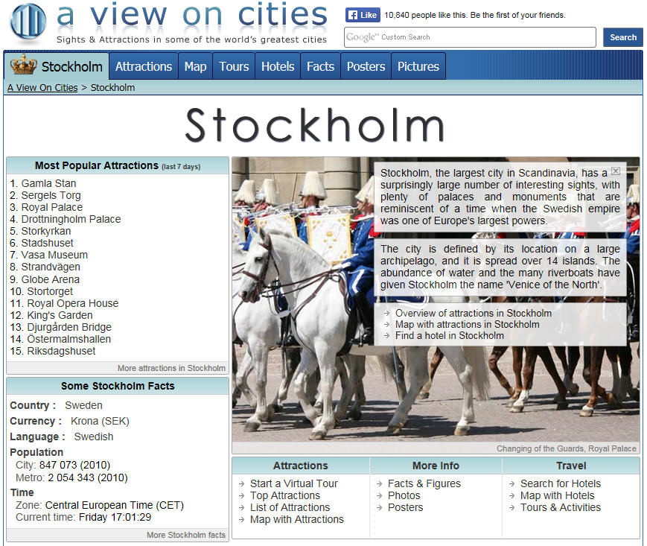This screenshot has width=647, height=546.
Task: Click the Sweden country value
Action: coord(83,405)
